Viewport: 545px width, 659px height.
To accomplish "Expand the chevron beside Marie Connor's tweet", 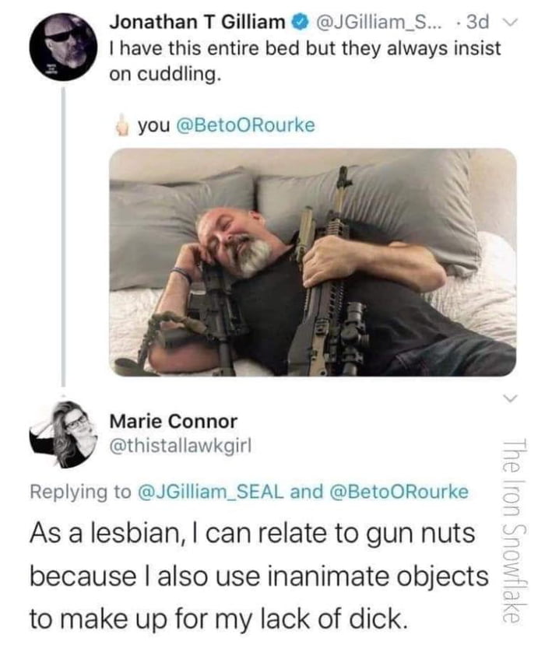I will point(508,400).
